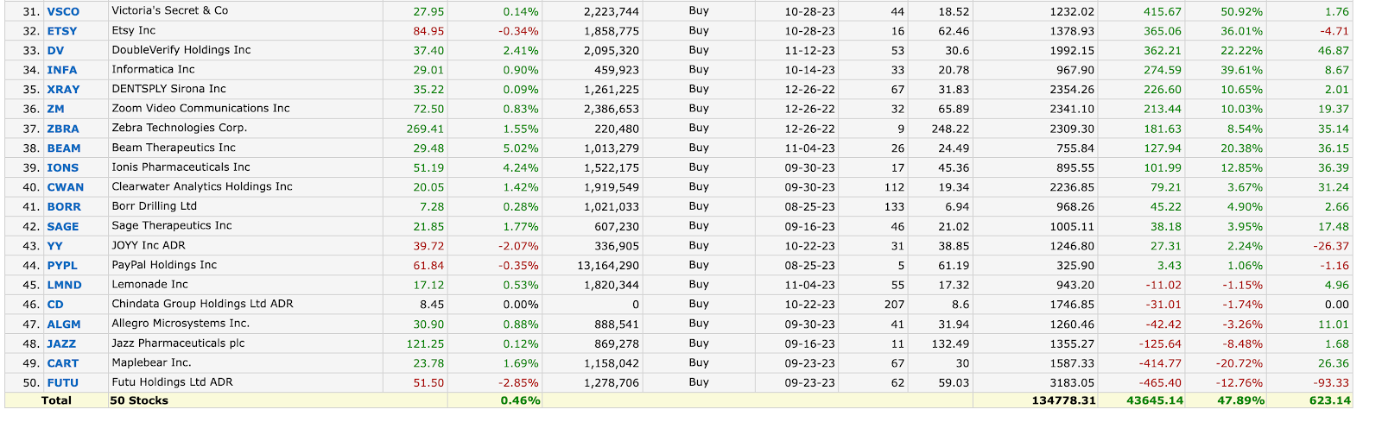Open the BEAM ticker link
Image resolution: width=1382 pixels, height=422 pixels.
64,148
